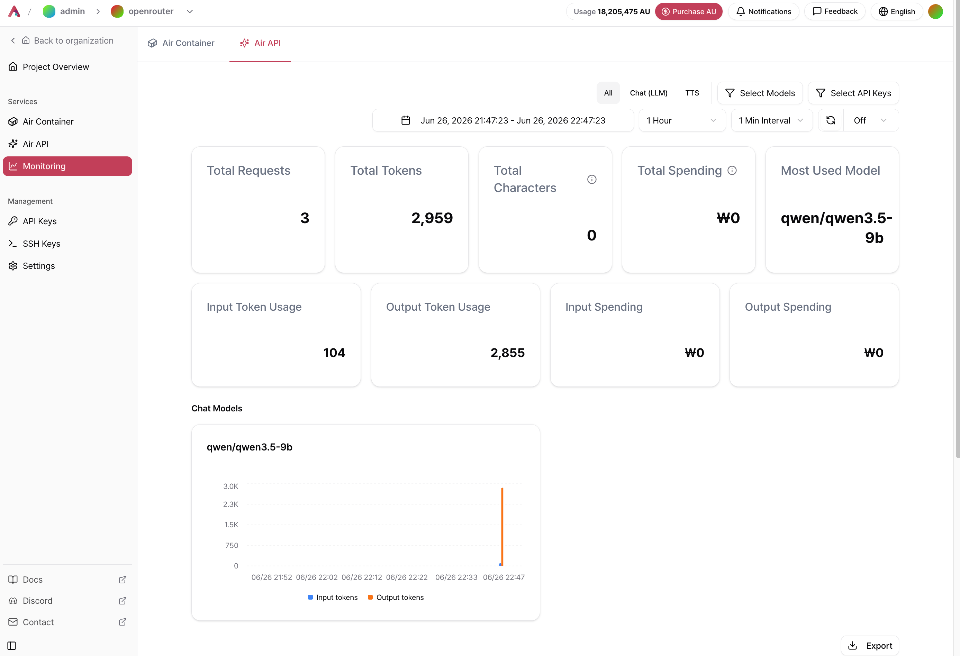Click the Output Spending card
The image size is (960, 656).
pos(814,335)
